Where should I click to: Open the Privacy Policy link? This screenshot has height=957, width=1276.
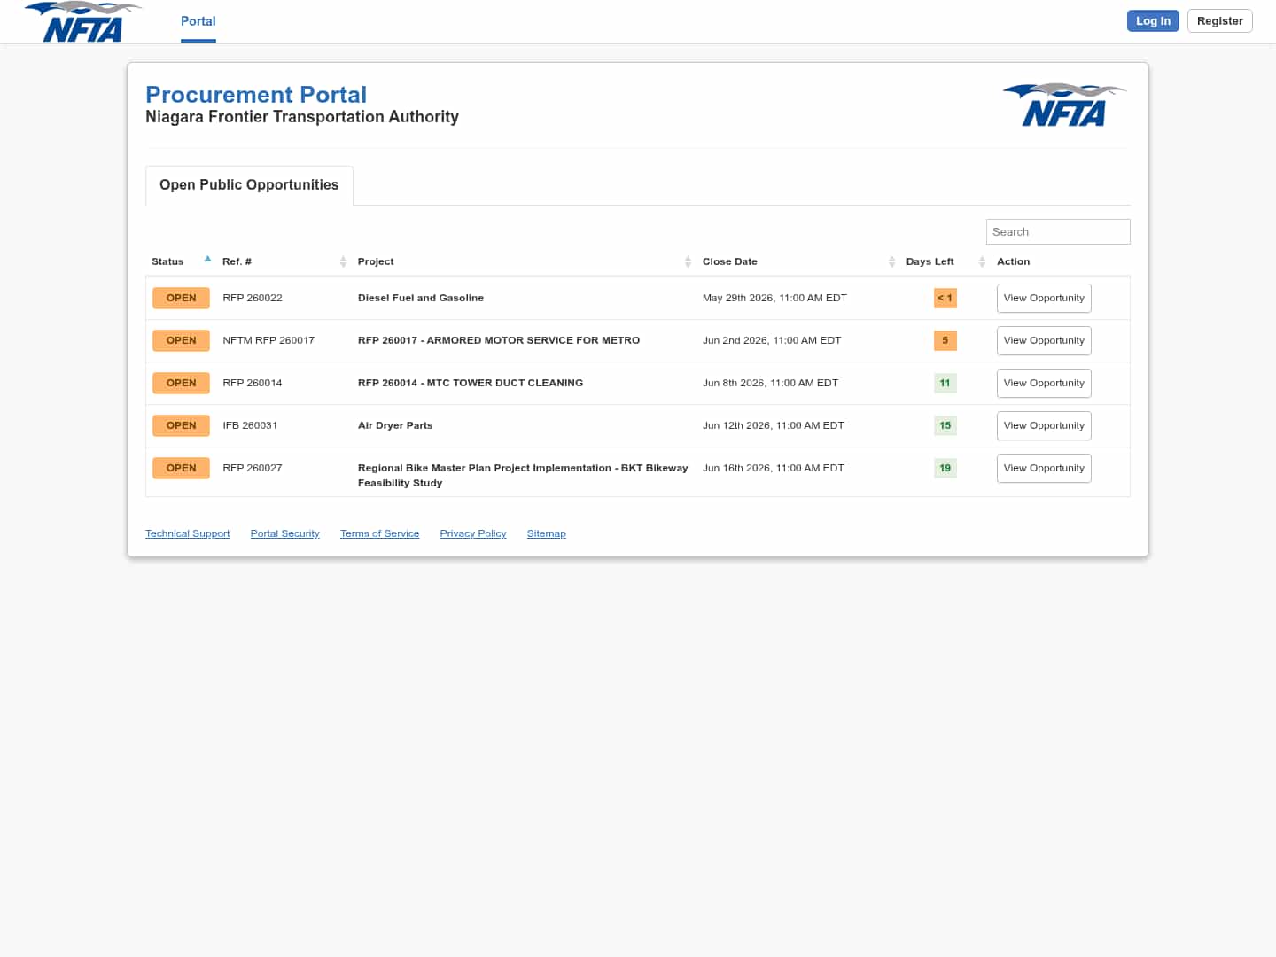pyautogui.click(x=473, y=533)
